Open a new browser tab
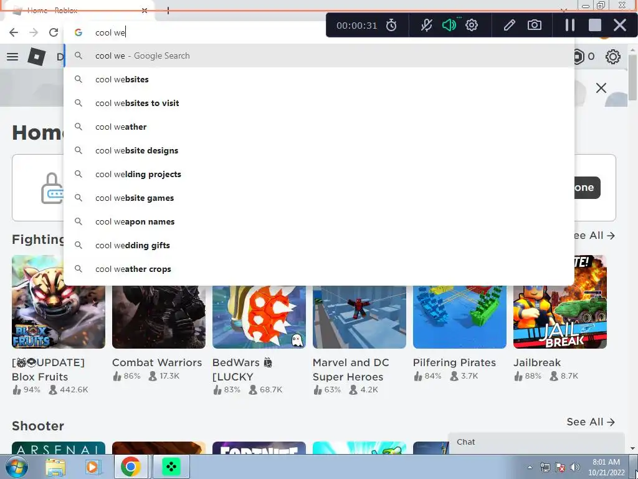Viewport: 638px width, 479px height. click(168, 11)
